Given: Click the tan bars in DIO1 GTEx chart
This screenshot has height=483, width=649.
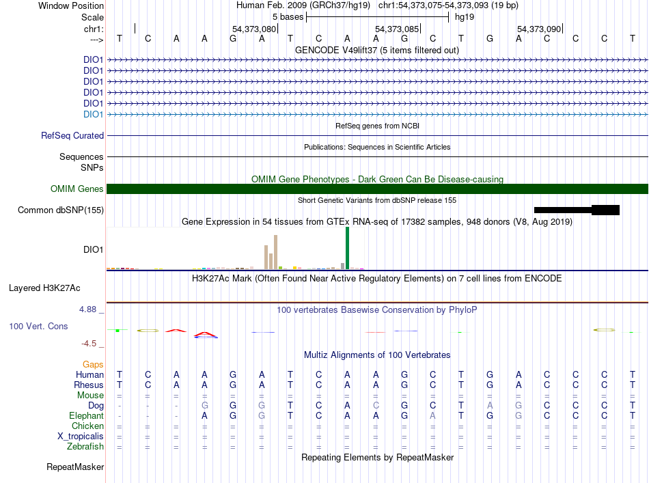Looking at the screenshot, I should pyautogui.click(x=271, y=252).
